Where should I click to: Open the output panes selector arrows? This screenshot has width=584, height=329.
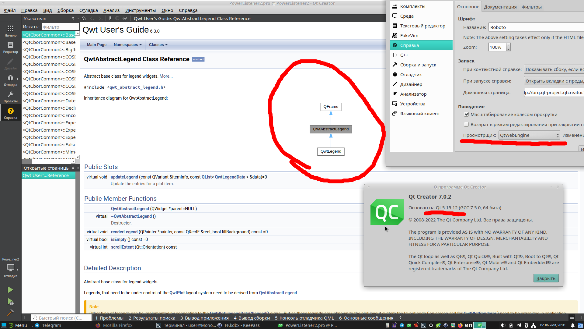click(x=400, y=318)
